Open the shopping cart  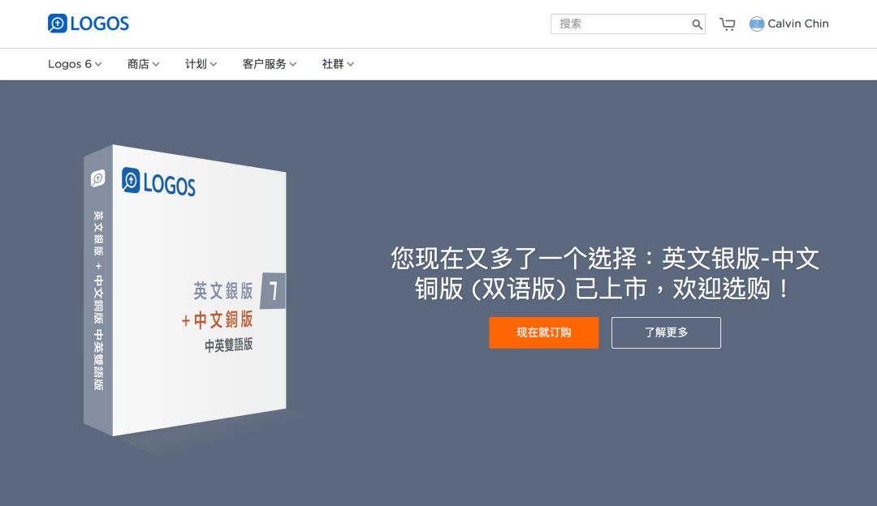[727, 24]
